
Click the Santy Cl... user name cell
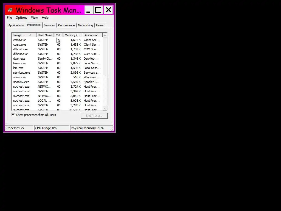[x=45, y=59]
